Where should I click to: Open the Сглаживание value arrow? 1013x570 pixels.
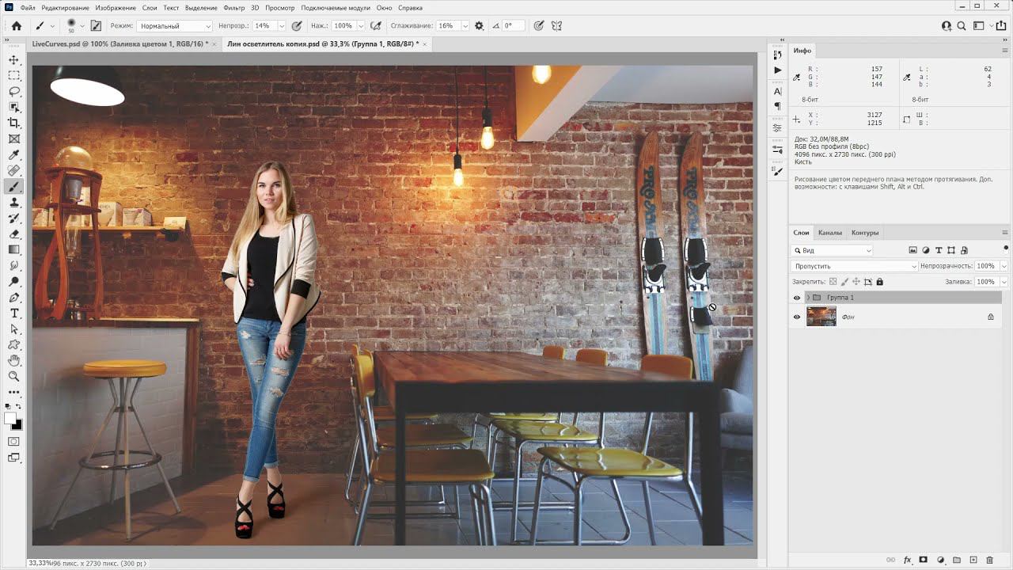[465, 26]
